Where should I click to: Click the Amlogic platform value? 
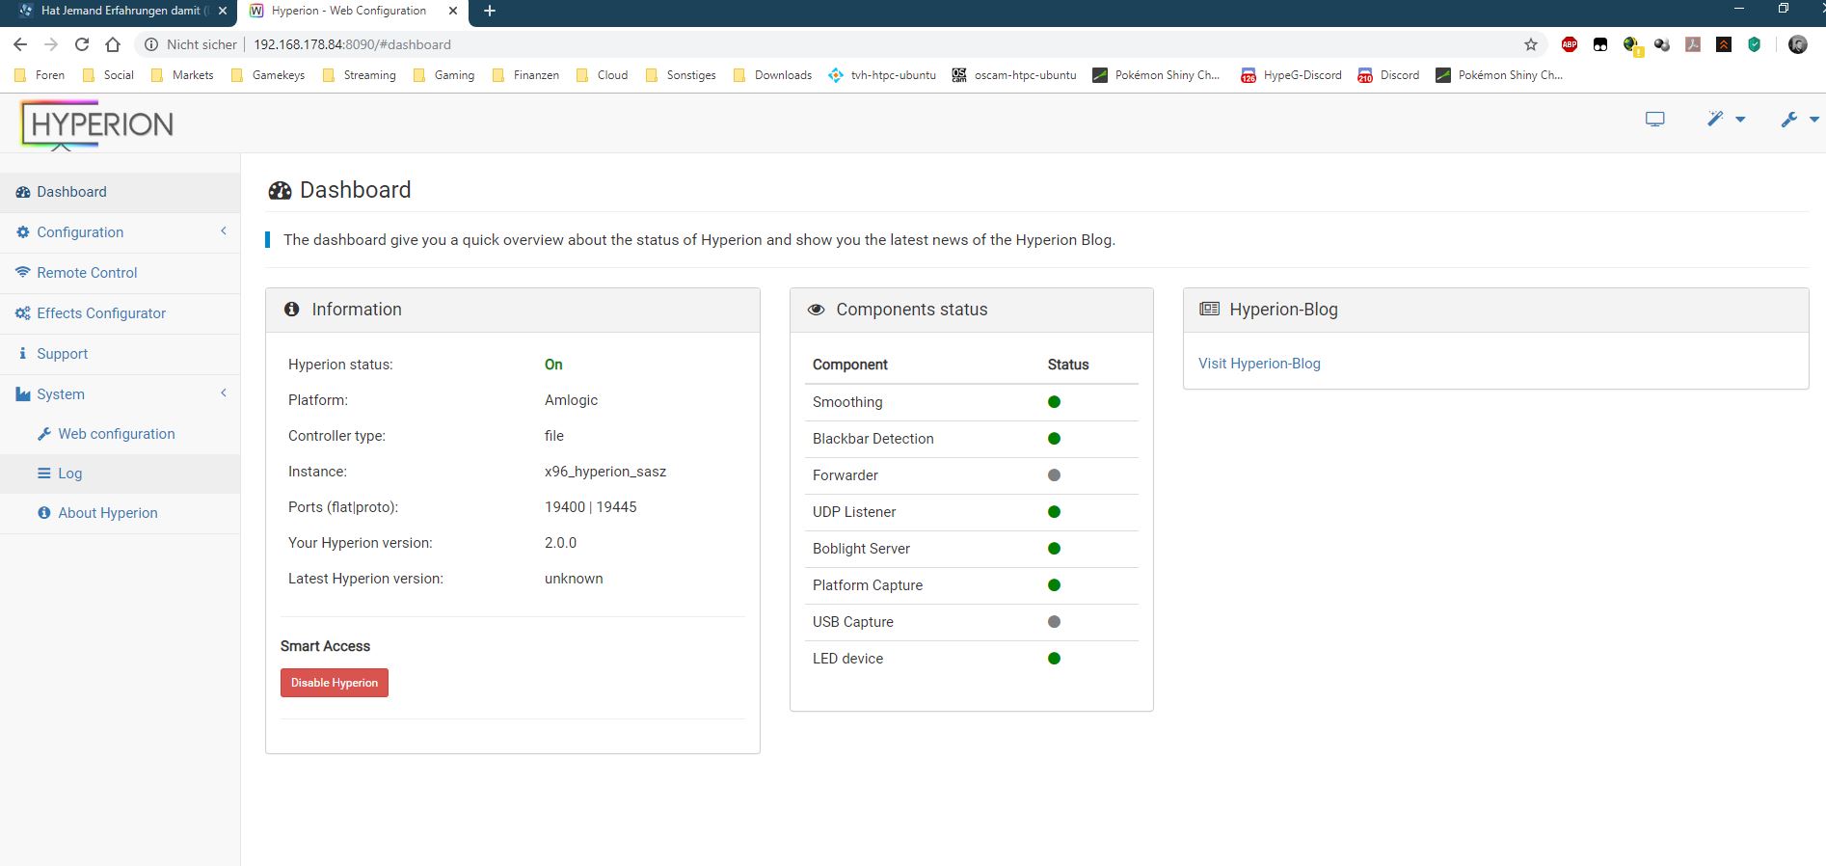(571, 400)
